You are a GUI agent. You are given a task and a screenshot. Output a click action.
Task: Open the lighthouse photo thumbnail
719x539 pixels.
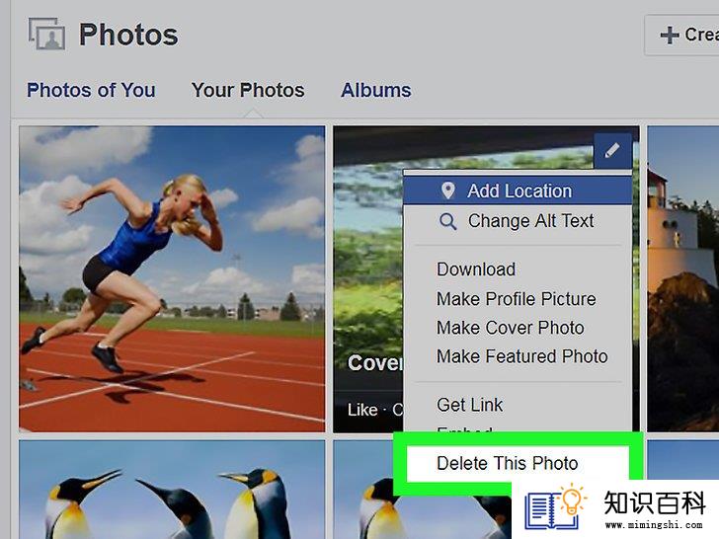[682, 279]
